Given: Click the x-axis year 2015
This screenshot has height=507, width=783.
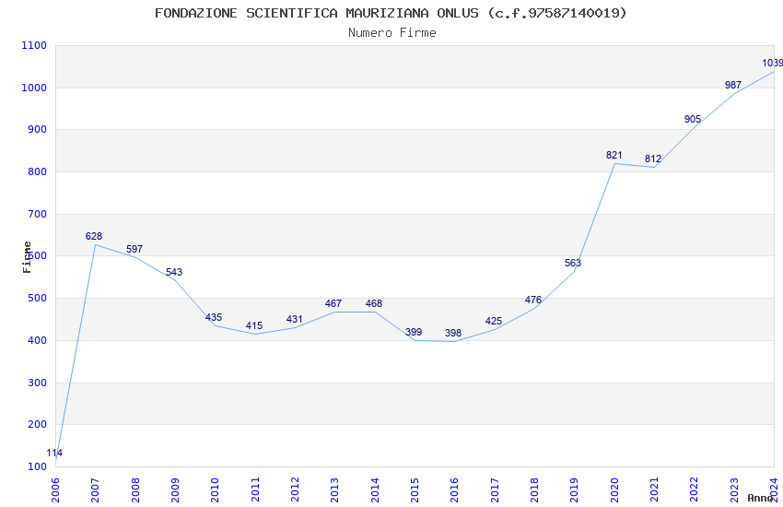Looking at the screenshot, I should pos(415,490).
